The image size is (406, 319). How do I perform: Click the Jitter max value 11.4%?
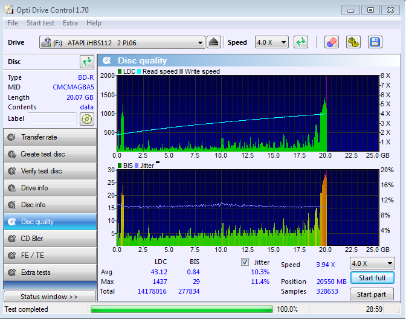coord(260,282)
